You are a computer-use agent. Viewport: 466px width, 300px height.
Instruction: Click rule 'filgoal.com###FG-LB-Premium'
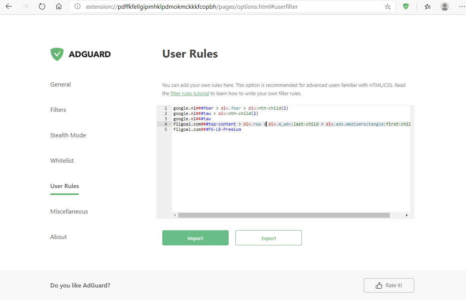(x=207, y=129)
